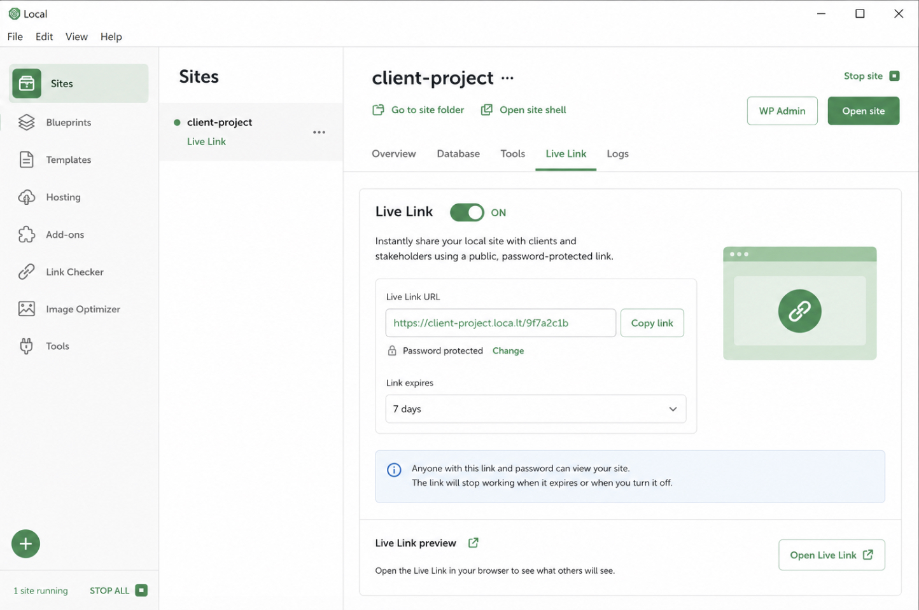Open the File menu

pyautogui.click(x=15, y=36)
